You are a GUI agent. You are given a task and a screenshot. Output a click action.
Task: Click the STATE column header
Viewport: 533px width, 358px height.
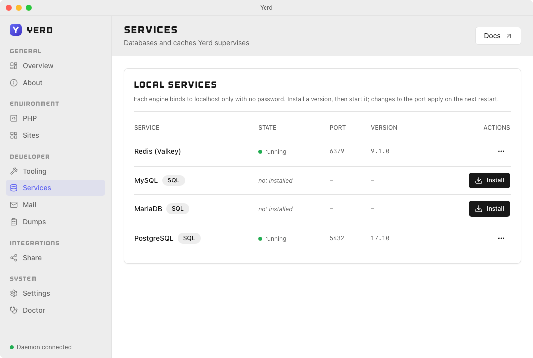pyautogui.click(x=267, y=128)
